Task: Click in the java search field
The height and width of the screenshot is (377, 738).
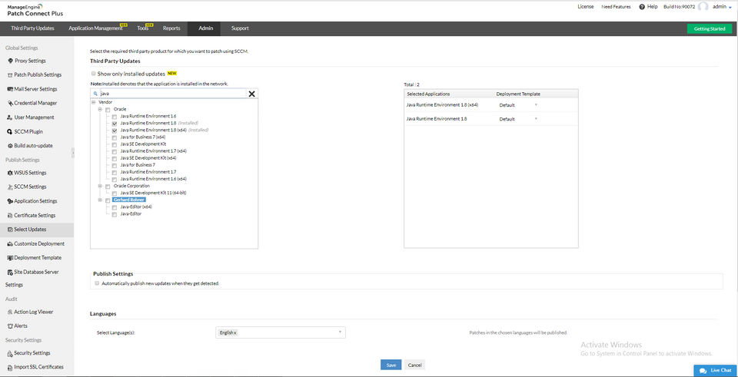Action: 173,94
